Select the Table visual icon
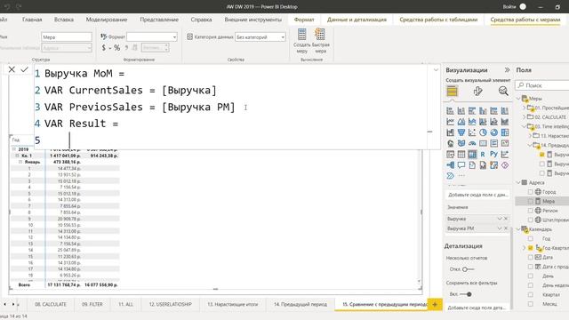The image size is (569, 320). coord(461,154)
